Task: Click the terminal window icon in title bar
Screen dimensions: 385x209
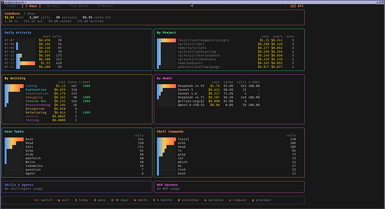Action: 2,2
